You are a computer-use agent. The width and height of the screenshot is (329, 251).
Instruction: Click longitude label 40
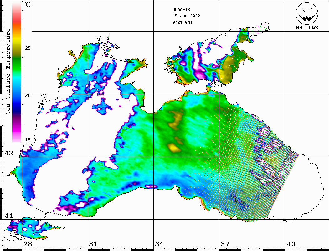coord(291,244)
